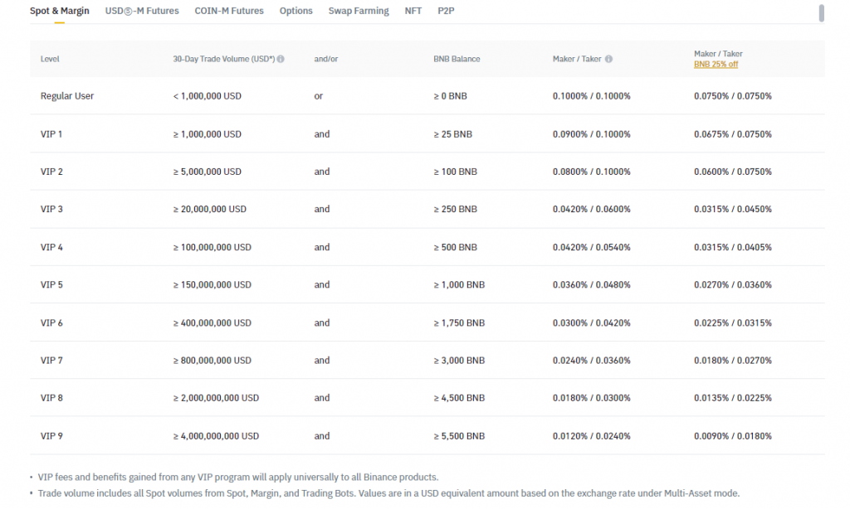Open the COIN-M Futures tab

(x=229, y=11)
